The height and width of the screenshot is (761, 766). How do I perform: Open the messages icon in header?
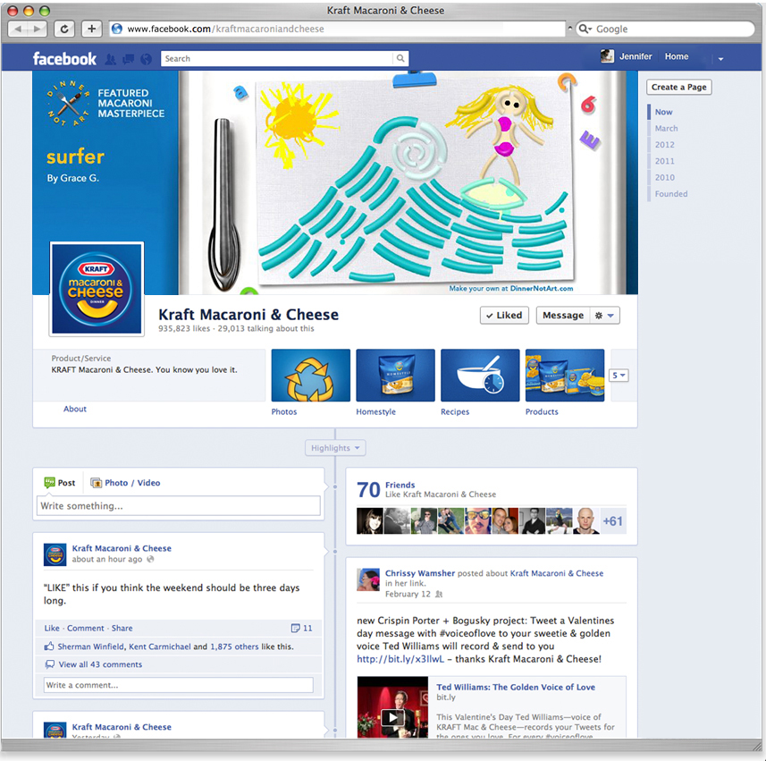(x=128, y=59)
